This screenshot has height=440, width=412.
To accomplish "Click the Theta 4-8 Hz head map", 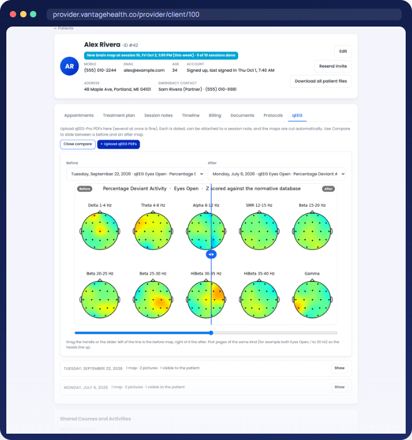I will tap(153, 231).
